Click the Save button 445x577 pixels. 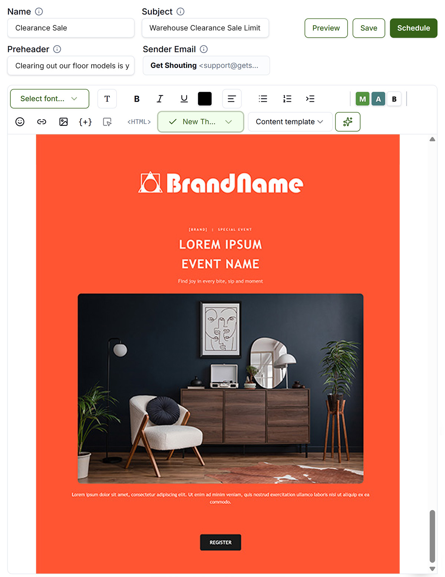tap(369, 28)
